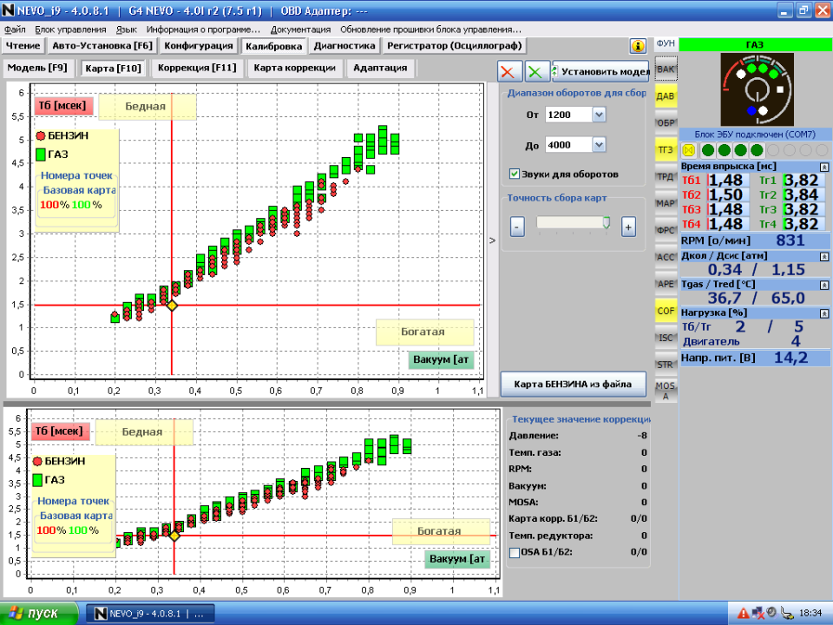Open the 'До' RPM dropdown
This screenshot has height=625, width=833.
(x=599, y=145)
